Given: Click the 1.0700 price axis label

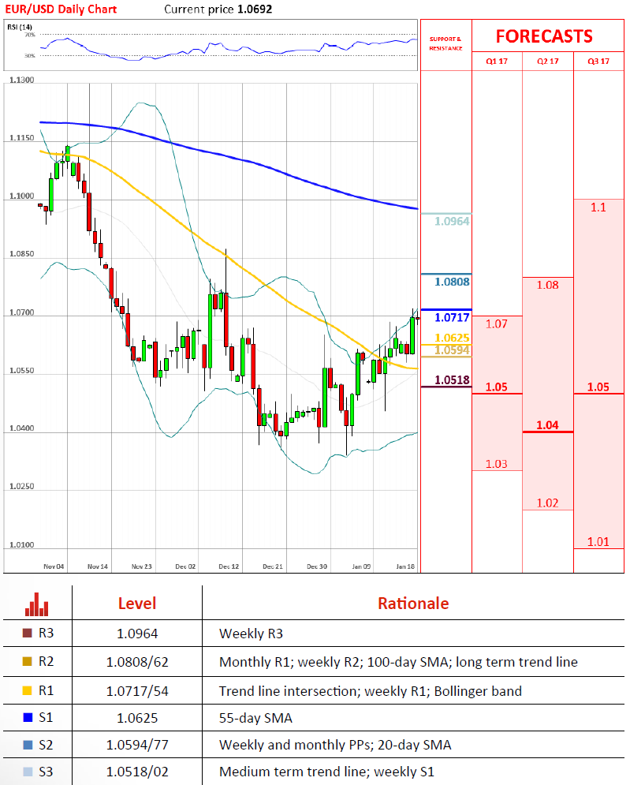Looking at the screenshot, I should 21,312.
